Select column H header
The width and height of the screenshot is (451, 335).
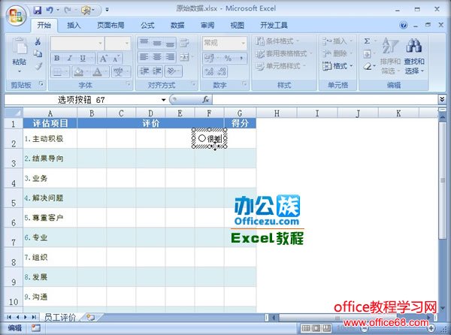point(277,113)
